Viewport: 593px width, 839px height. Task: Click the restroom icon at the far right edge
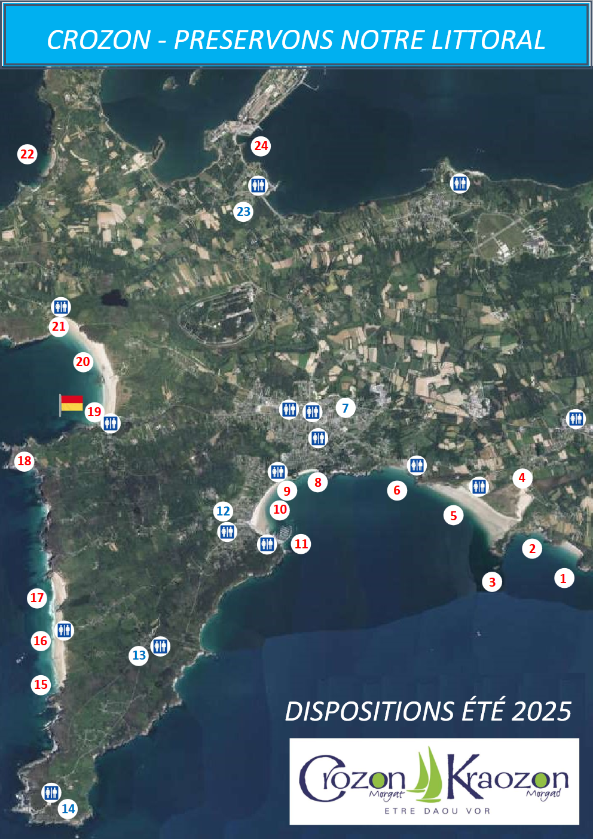click(576, 419)
